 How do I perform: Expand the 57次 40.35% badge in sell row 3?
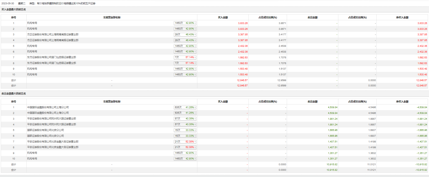(x=185, y=119)
